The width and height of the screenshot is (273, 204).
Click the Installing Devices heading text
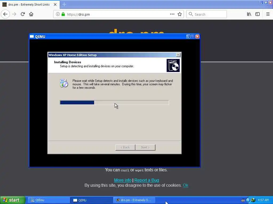point(67,62)
